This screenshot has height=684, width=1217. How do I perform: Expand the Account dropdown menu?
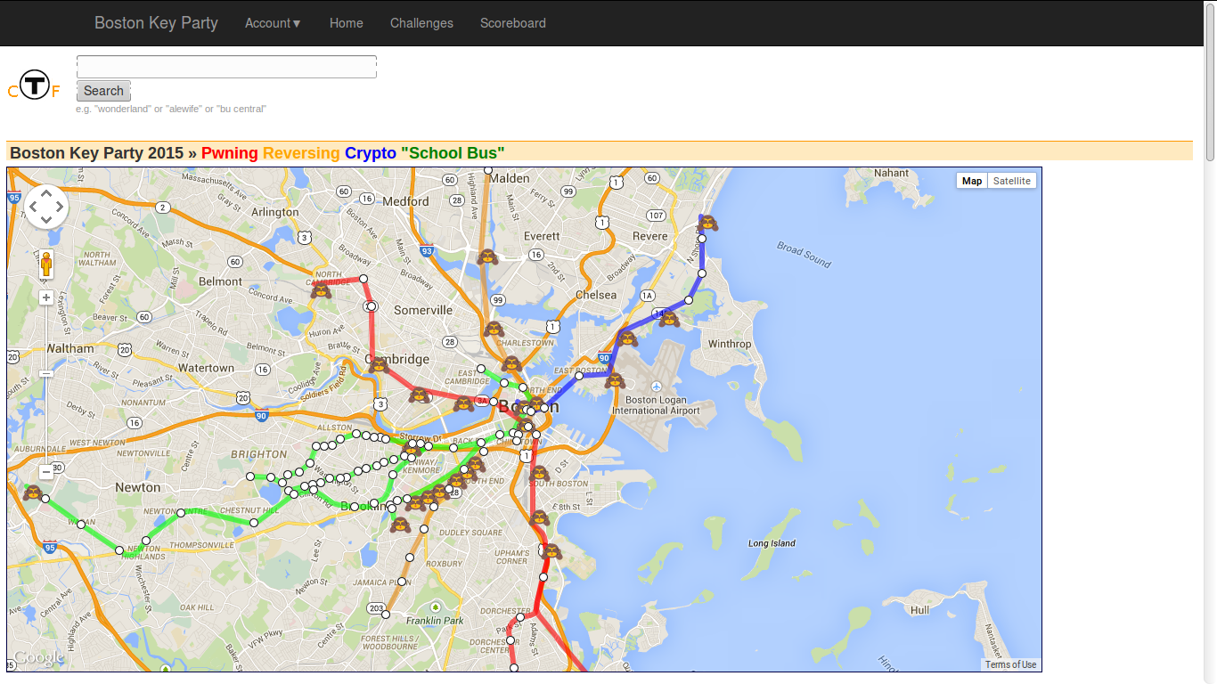click(x=274, y=23)
